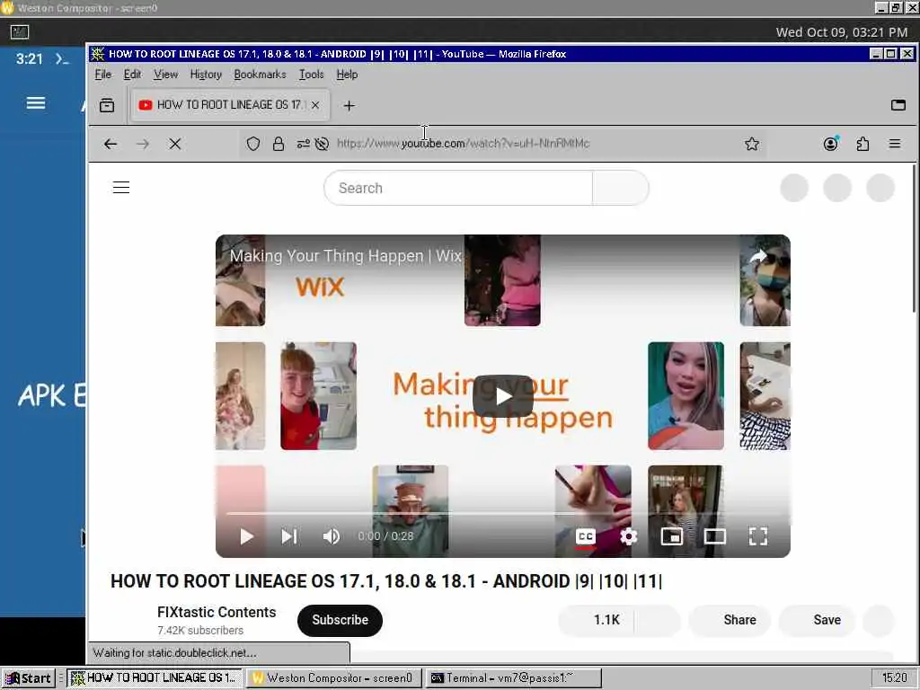Click the blocked autoplay icon in the address bar

[322, 144]
